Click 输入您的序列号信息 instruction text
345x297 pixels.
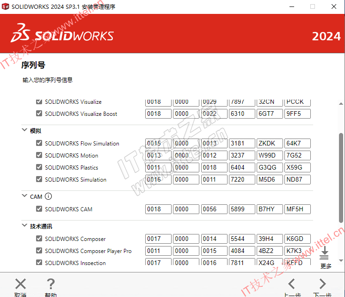[x=48, y=80]
